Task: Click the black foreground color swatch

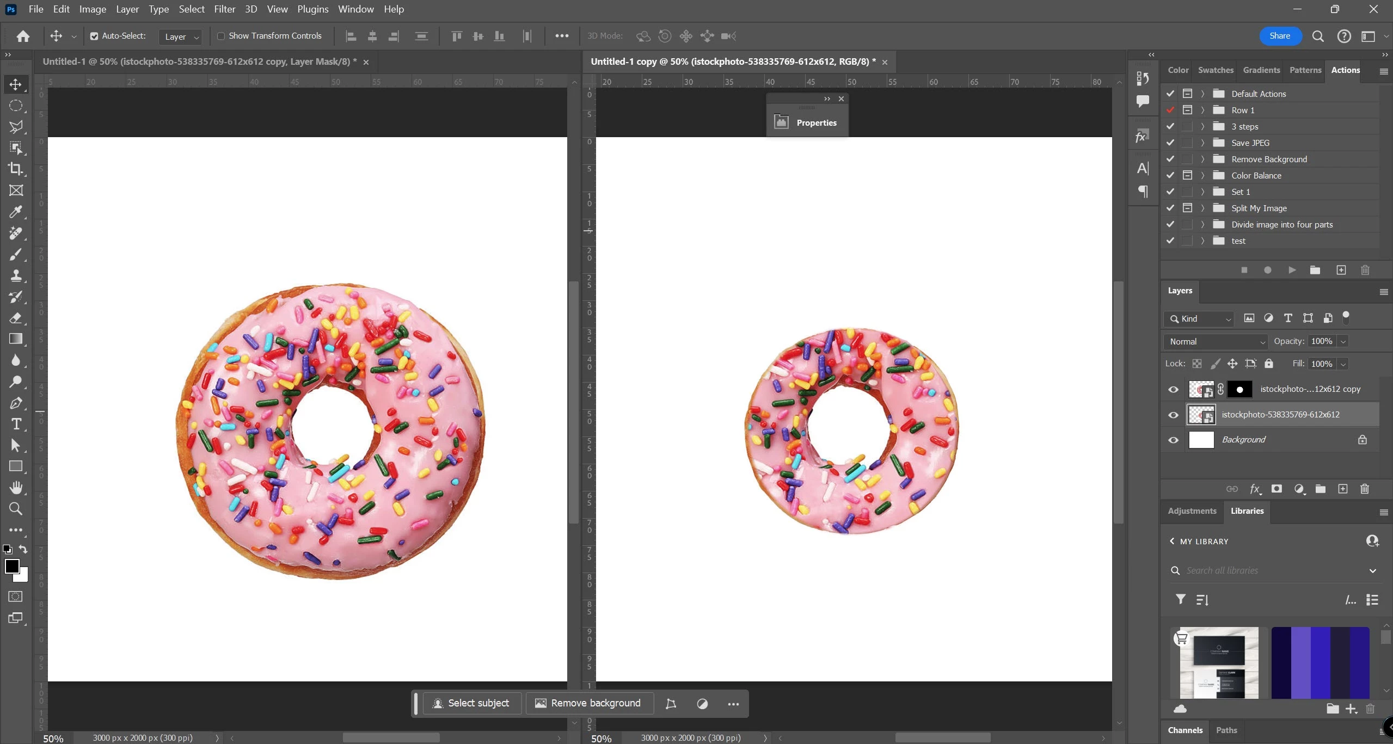Action: point(11,566)
